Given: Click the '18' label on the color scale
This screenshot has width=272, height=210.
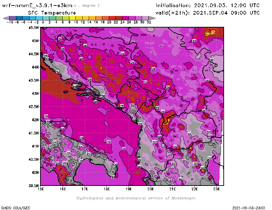Looking at the screenshot, I should click(x=103, y=22).
